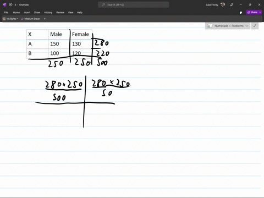Viewport: 264px width, 198px height.
Task: Click the table cell containing 130
Action: click(81, 44)
